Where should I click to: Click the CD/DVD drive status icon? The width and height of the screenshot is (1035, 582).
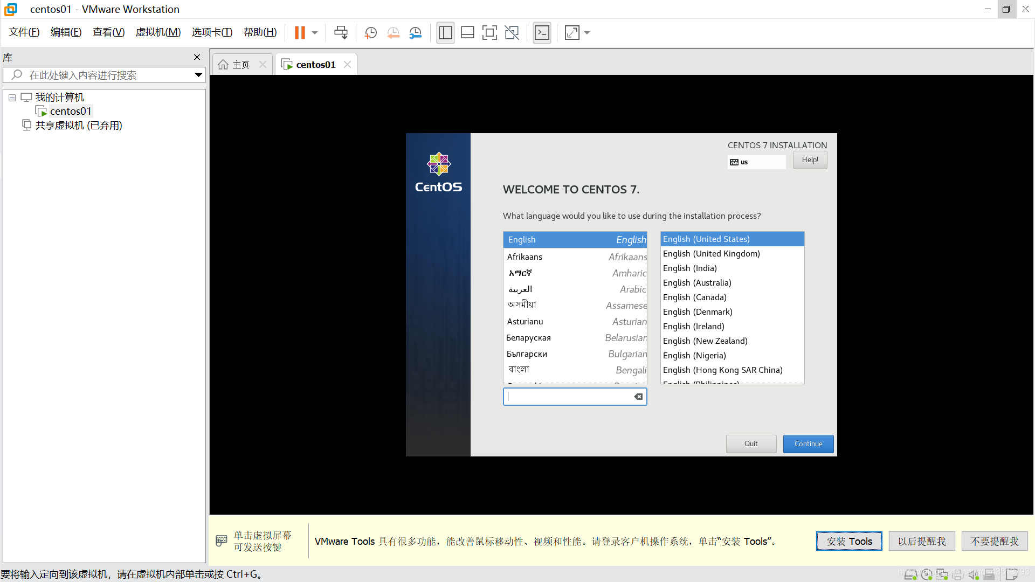click(927, 574)
